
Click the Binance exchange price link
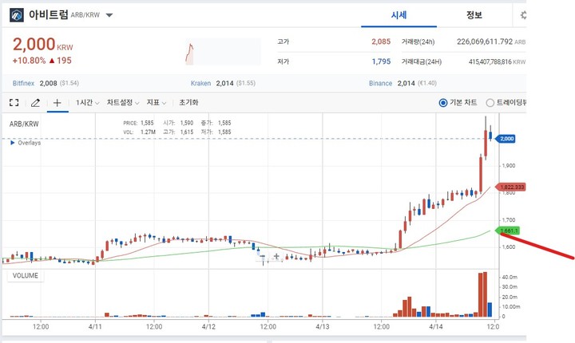pos(382,83)
